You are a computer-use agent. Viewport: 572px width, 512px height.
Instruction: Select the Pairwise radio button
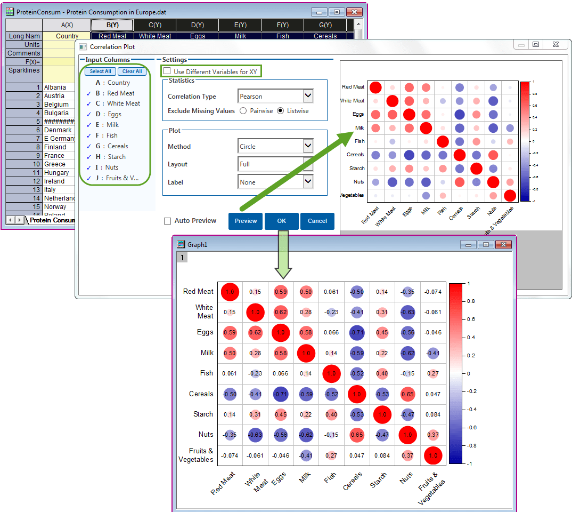coord(243,111)
